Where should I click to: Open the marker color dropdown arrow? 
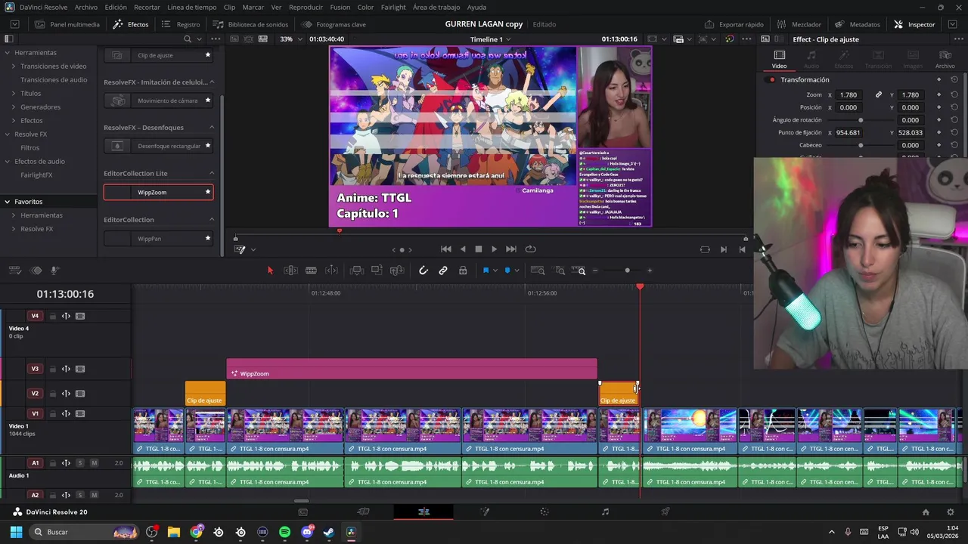point(517,270)
